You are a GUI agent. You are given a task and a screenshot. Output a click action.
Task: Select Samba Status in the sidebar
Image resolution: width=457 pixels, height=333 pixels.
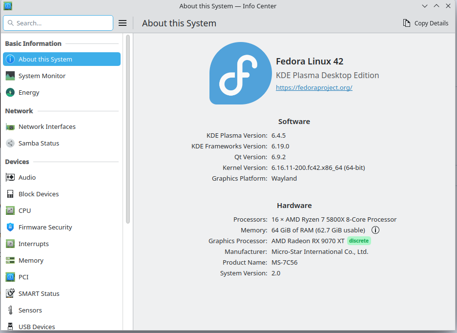coord(62,143)
